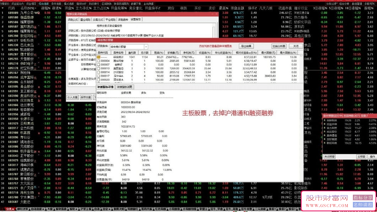Viewport: 377px width, 212px height.
Task: Click the 保存方案 button
Action: click(x=86, y=97)
